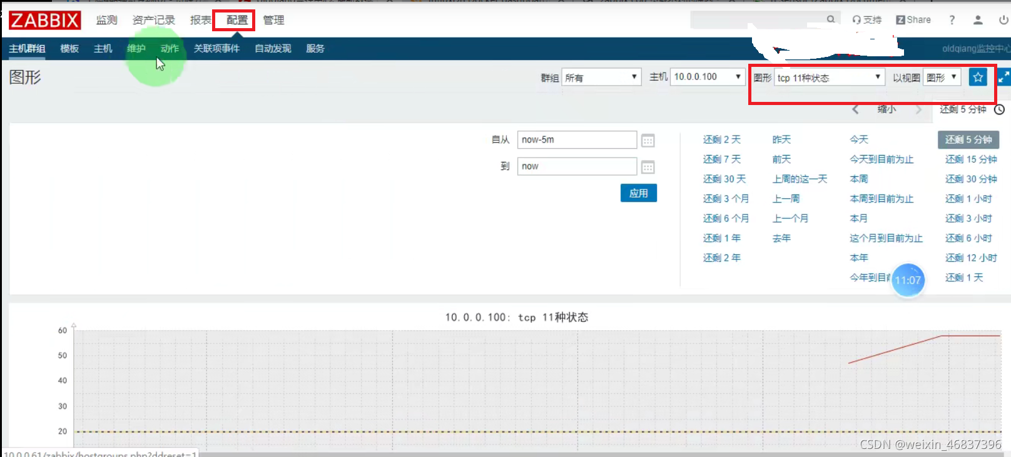Expand the 图形 dropdown tcp 11种状态
This screenshot has width=1011, height=457.
coord(830,78)
